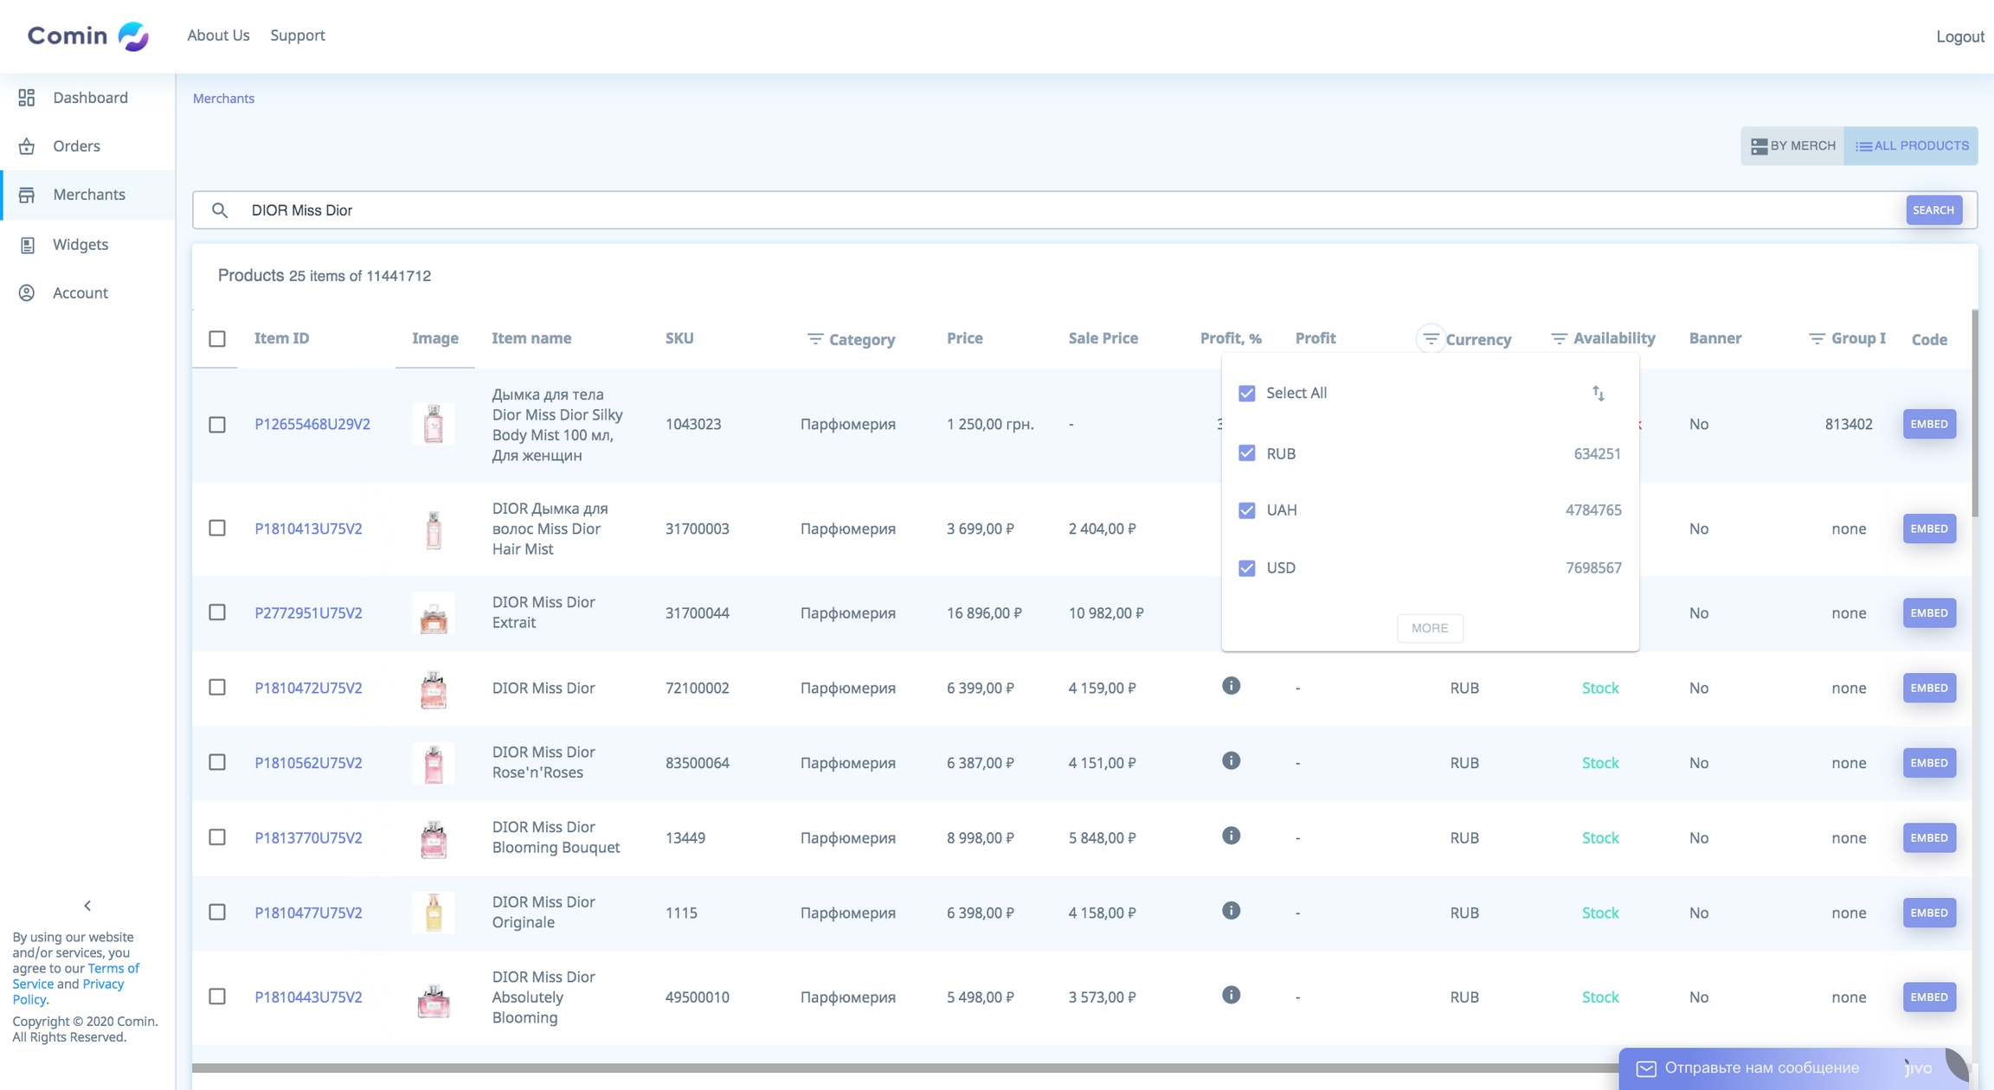Click the Item ID column header
Image resolution: width=1994 pixels, height=1090 pixels.
coord(281,339)
